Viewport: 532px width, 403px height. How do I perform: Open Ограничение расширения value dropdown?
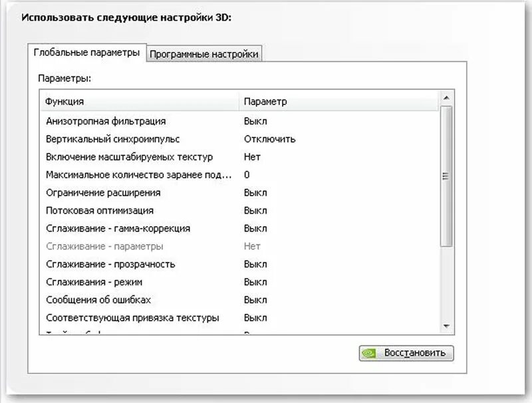[255, 193]
